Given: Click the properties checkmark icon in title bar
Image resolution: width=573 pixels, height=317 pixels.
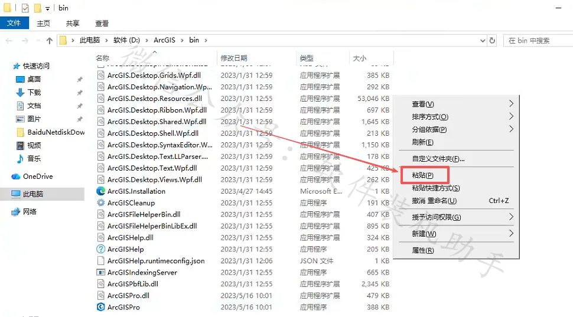Looking at the screenshot, I should (x=25, y=8).
